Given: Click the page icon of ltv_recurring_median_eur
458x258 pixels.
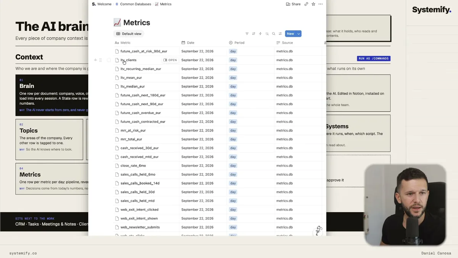Looking at the screenshot, I should pyautogui.click(x=117, y=69).
